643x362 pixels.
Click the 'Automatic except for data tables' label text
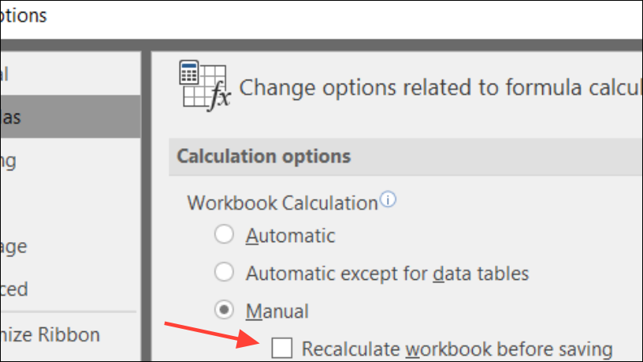tap(387, 274)
